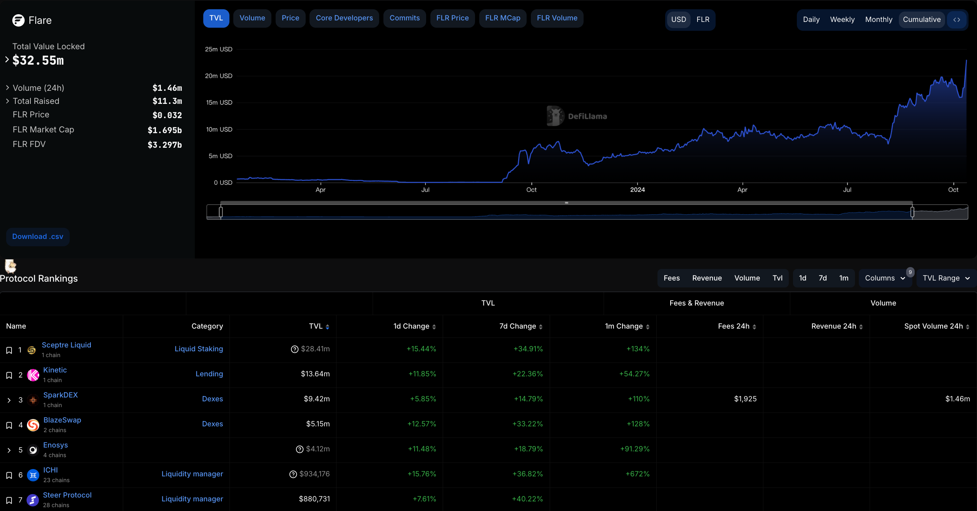The width and height of the screenshot is (977, 511).
Task: Select the Weekly interval tab
Action: (842, 20)
